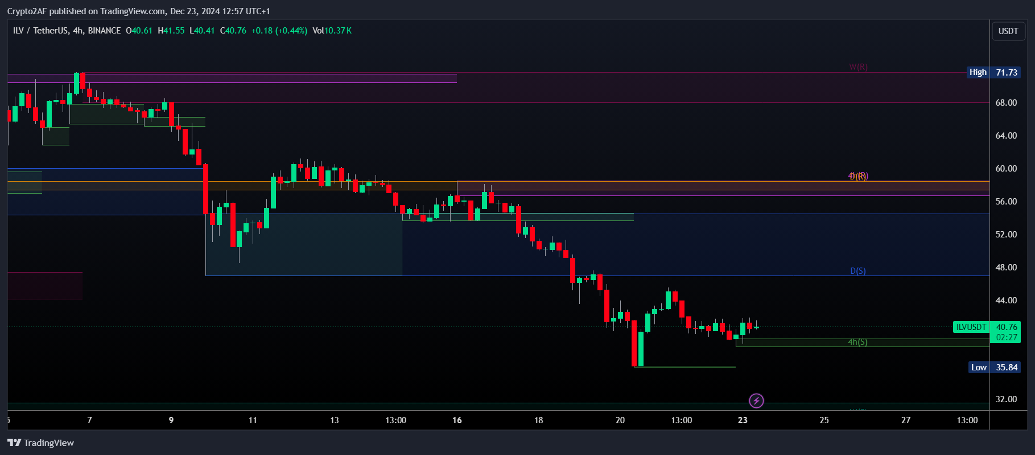Click the date 20 on time axis
Viewport: 1035px width, 455px height.
click(x=620, y=420)
